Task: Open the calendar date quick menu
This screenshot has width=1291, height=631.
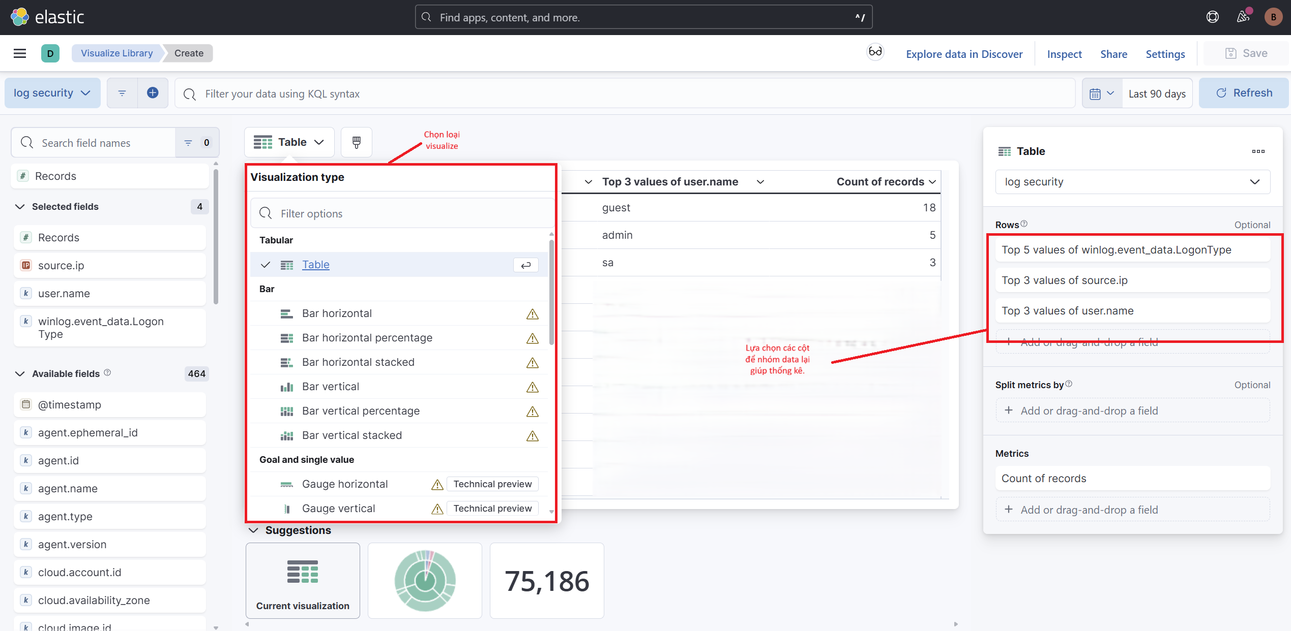Action: [1101, 93]
